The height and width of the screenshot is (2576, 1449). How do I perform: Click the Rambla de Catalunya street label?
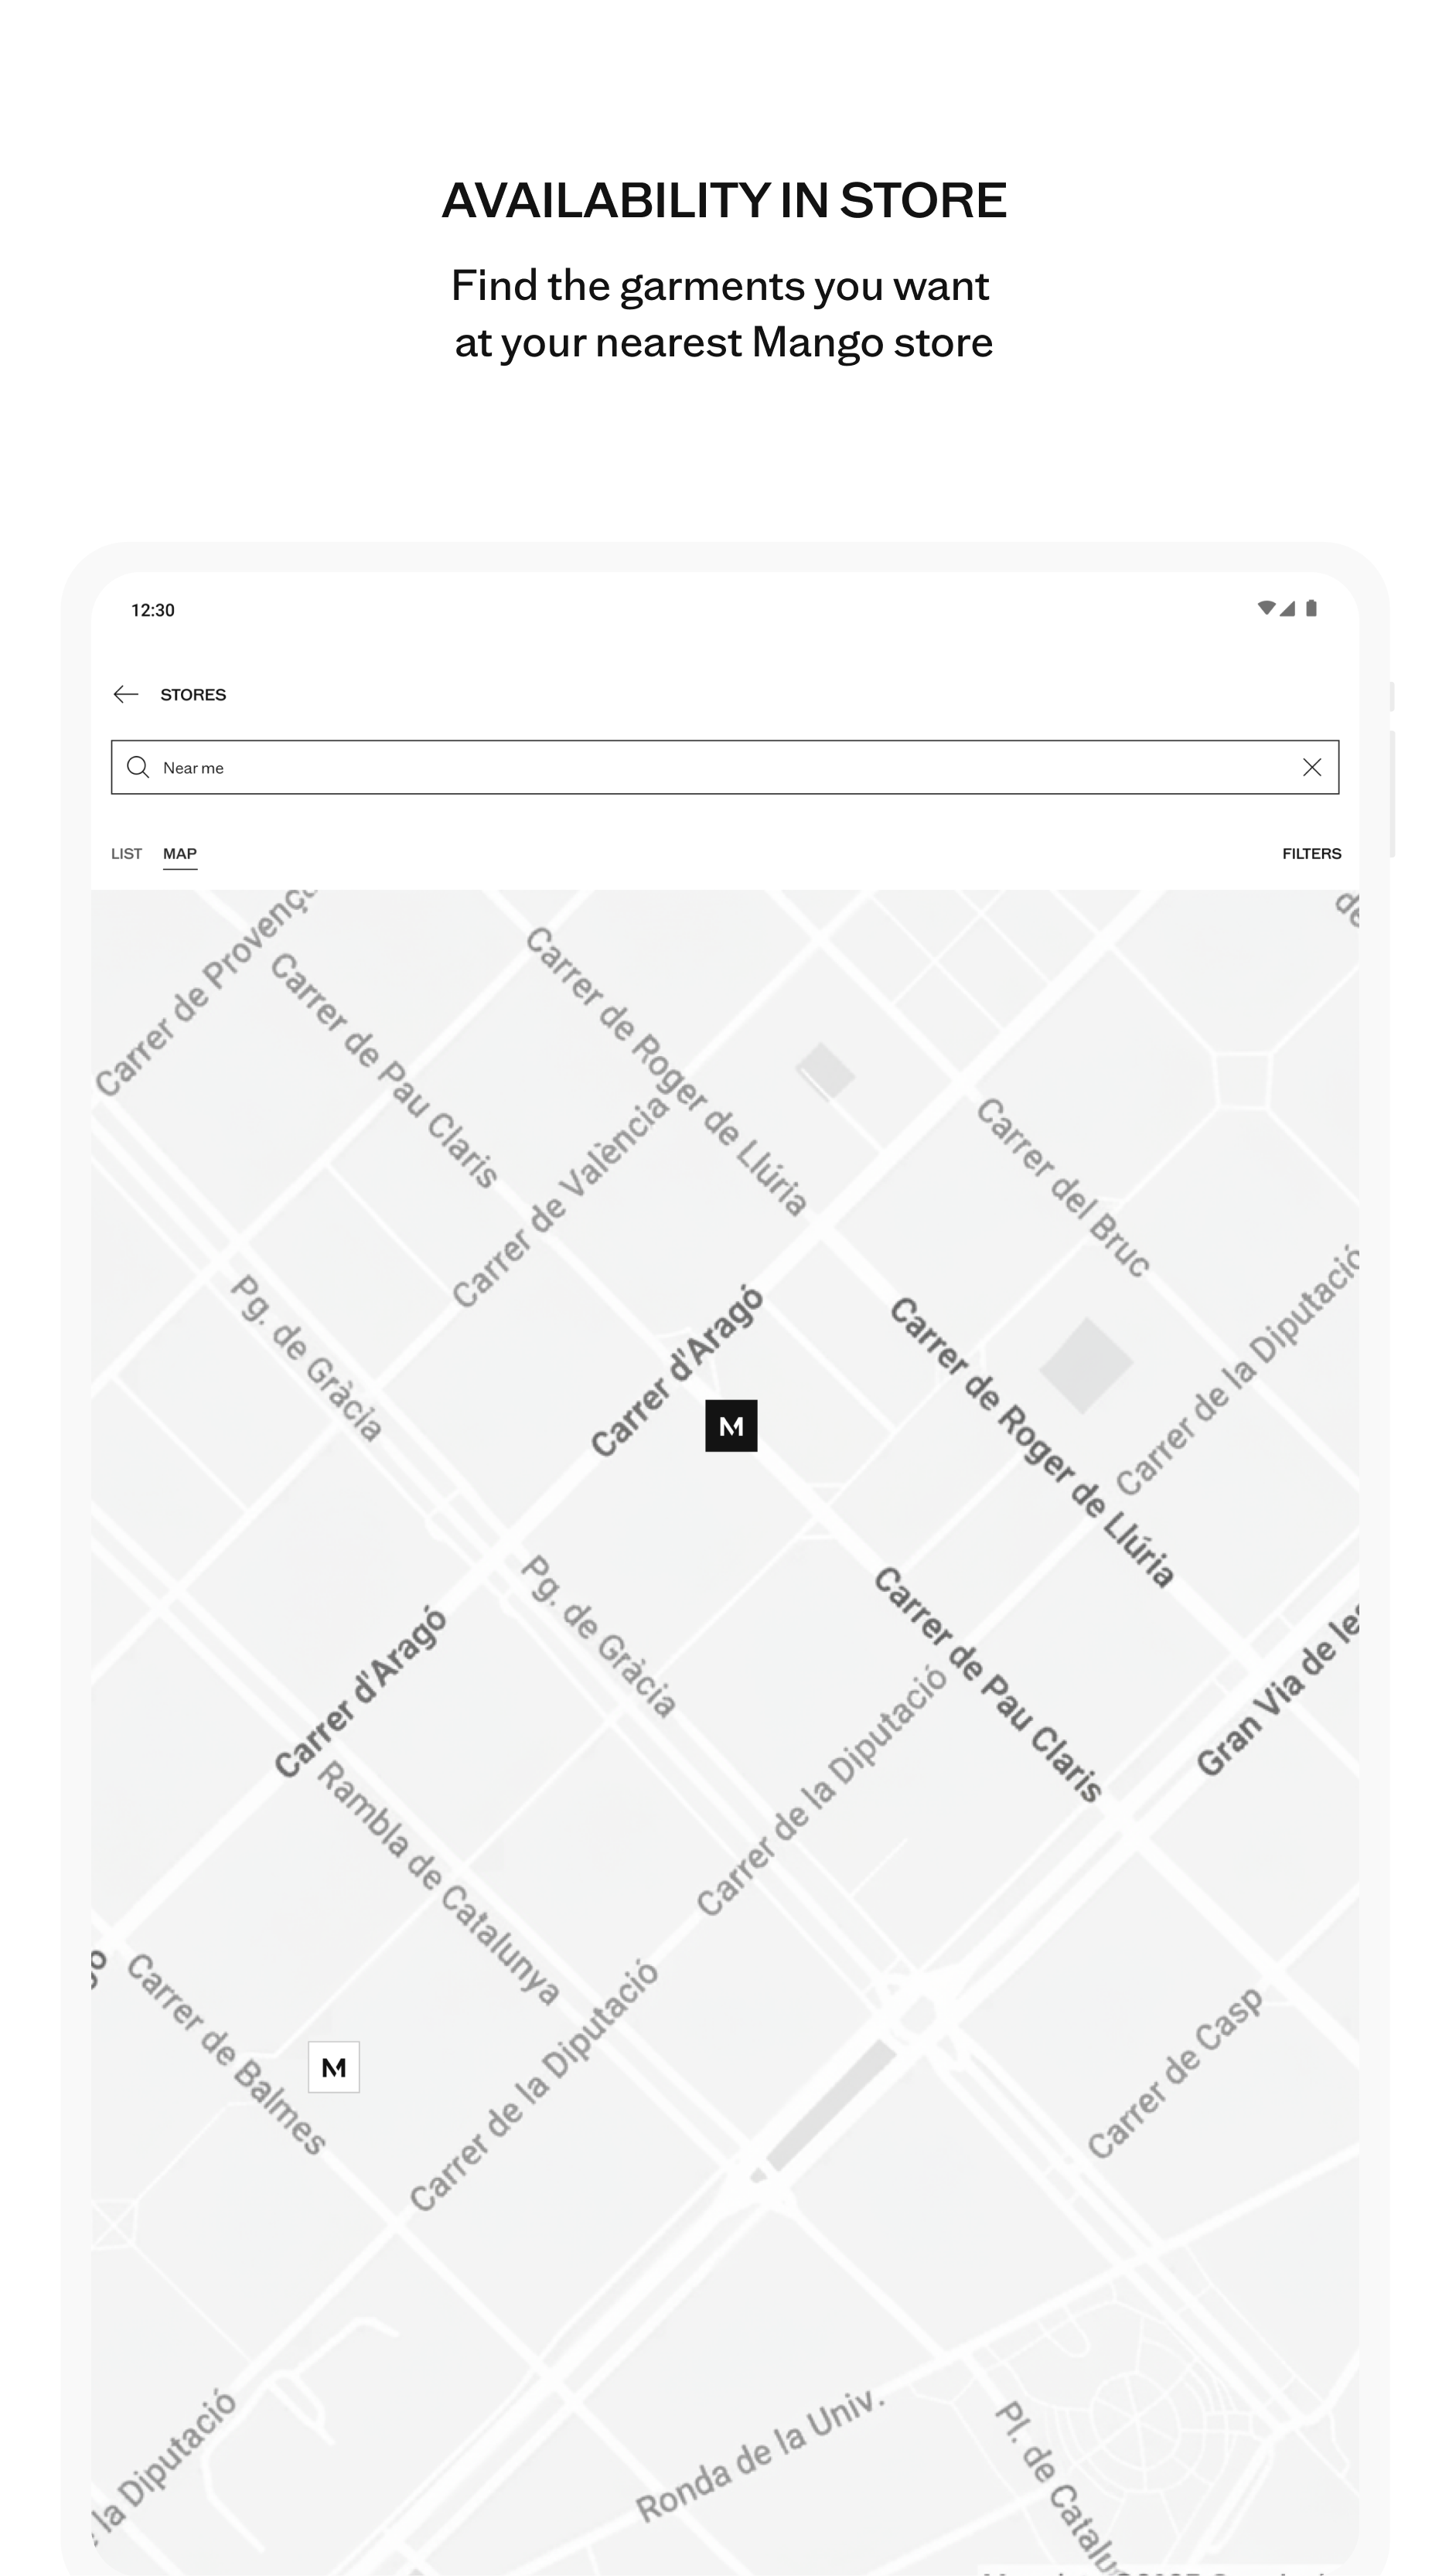coord(438,1884)
